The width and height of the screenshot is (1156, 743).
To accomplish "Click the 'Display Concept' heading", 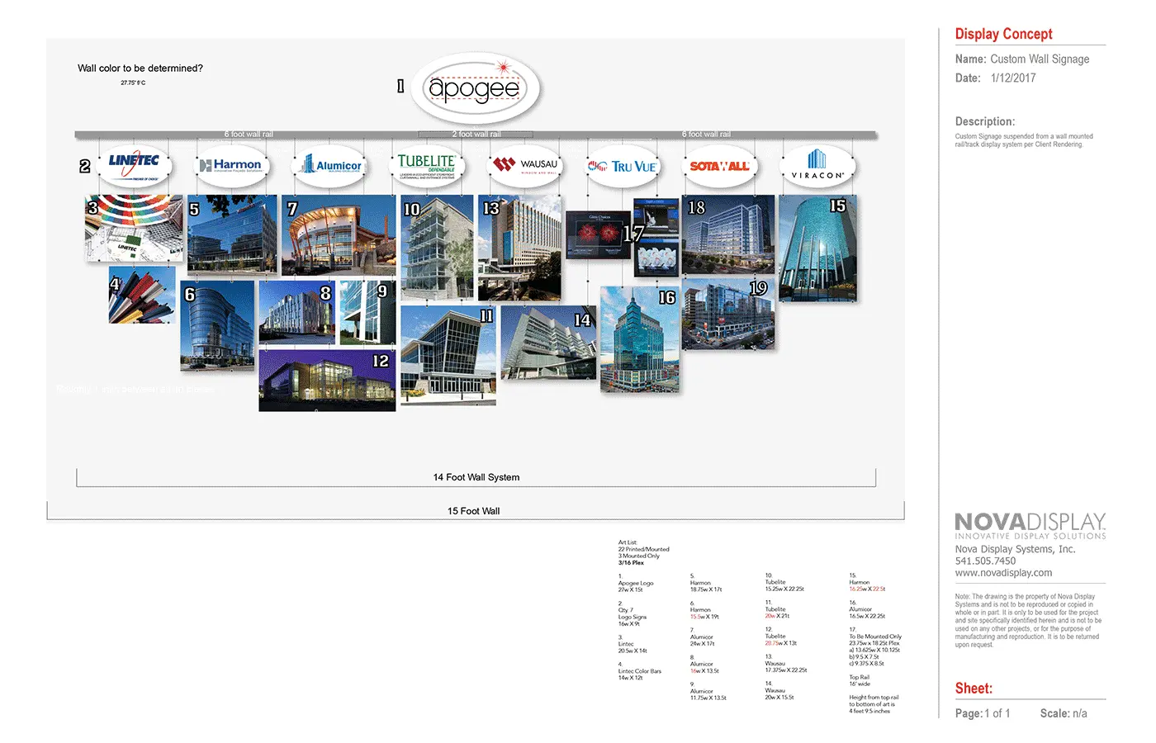I will click(x=1004, y=34).
